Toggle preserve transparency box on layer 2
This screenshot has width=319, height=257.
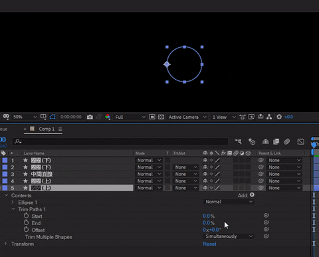tap(167, 167)
